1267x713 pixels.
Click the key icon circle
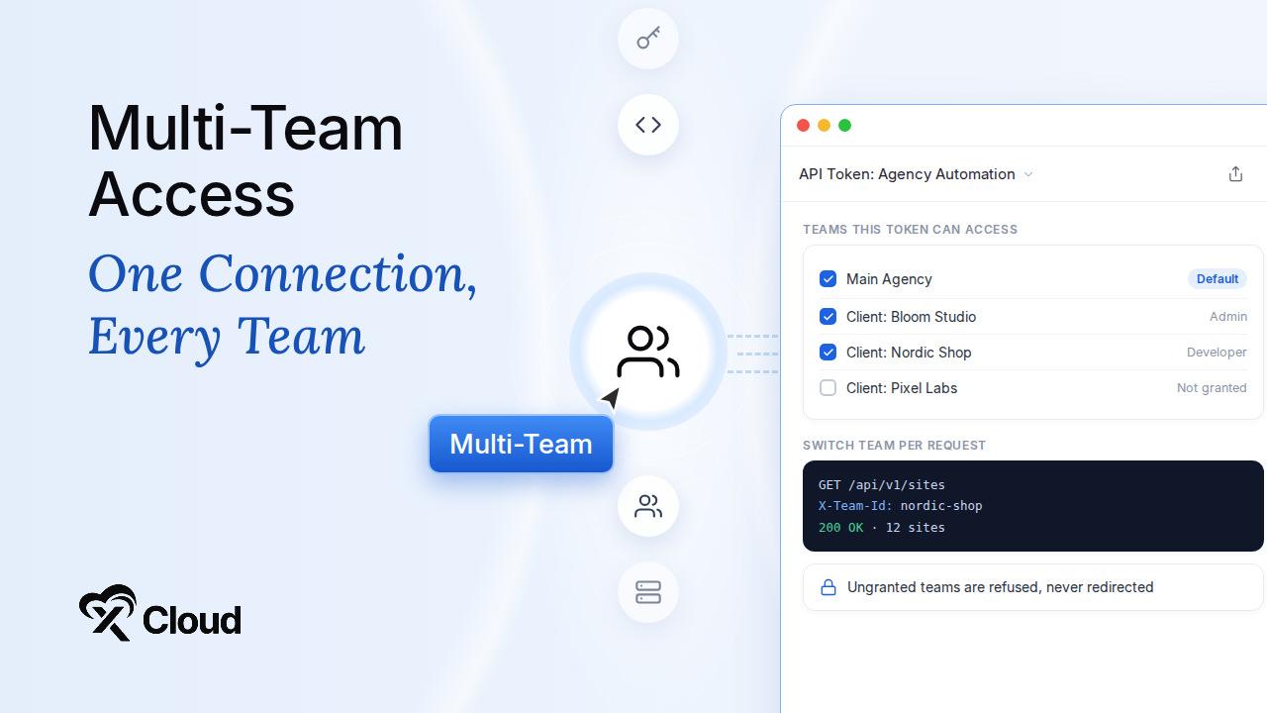648,39
